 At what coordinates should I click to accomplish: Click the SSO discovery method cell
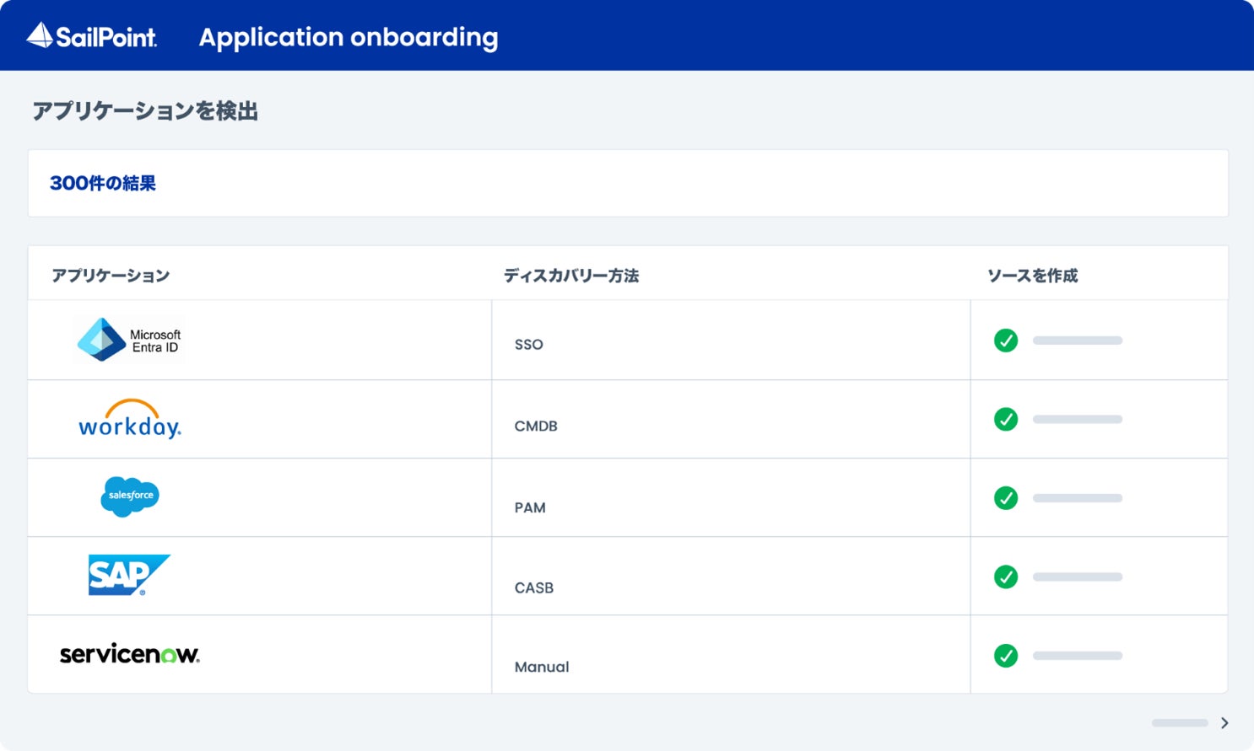(x=529, y=344)
